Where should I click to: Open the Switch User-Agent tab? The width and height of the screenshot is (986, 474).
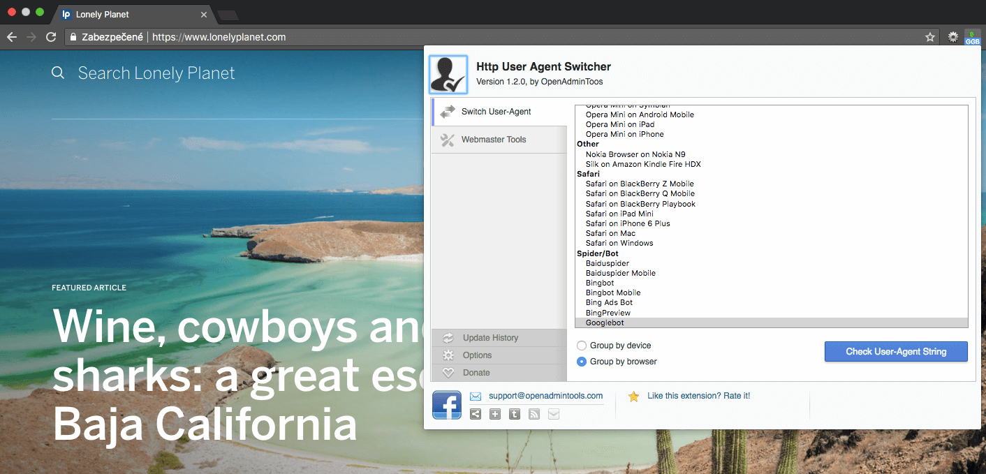(499, 112)
